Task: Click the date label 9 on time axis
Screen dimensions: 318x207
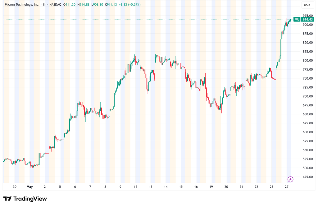Action: 120,187
